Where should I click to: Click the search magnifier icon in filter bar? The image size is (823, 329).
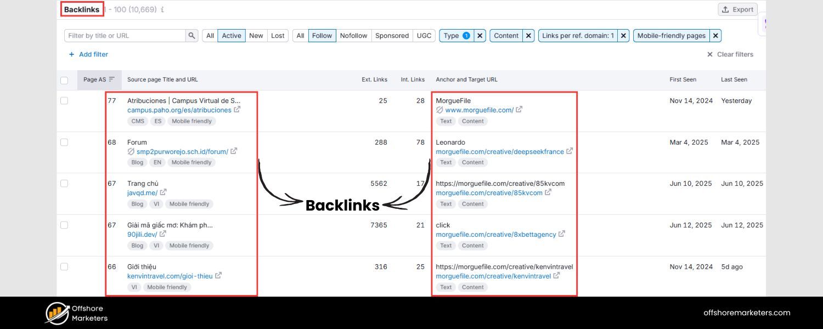(191, 35)
